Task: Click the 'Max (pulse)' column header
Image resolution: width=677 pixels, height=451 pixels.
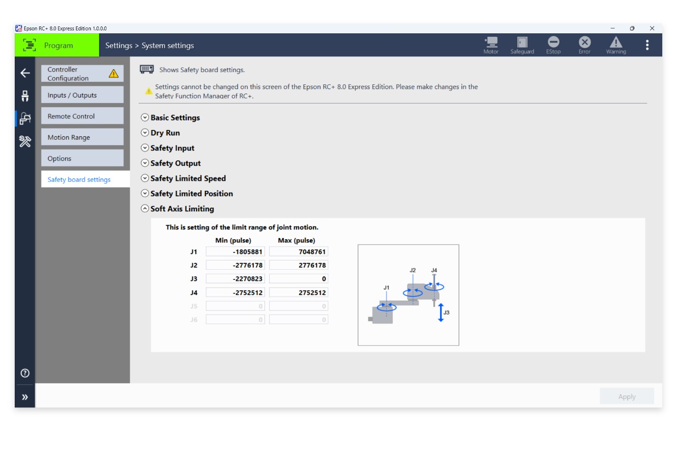Action: [296, 240]
